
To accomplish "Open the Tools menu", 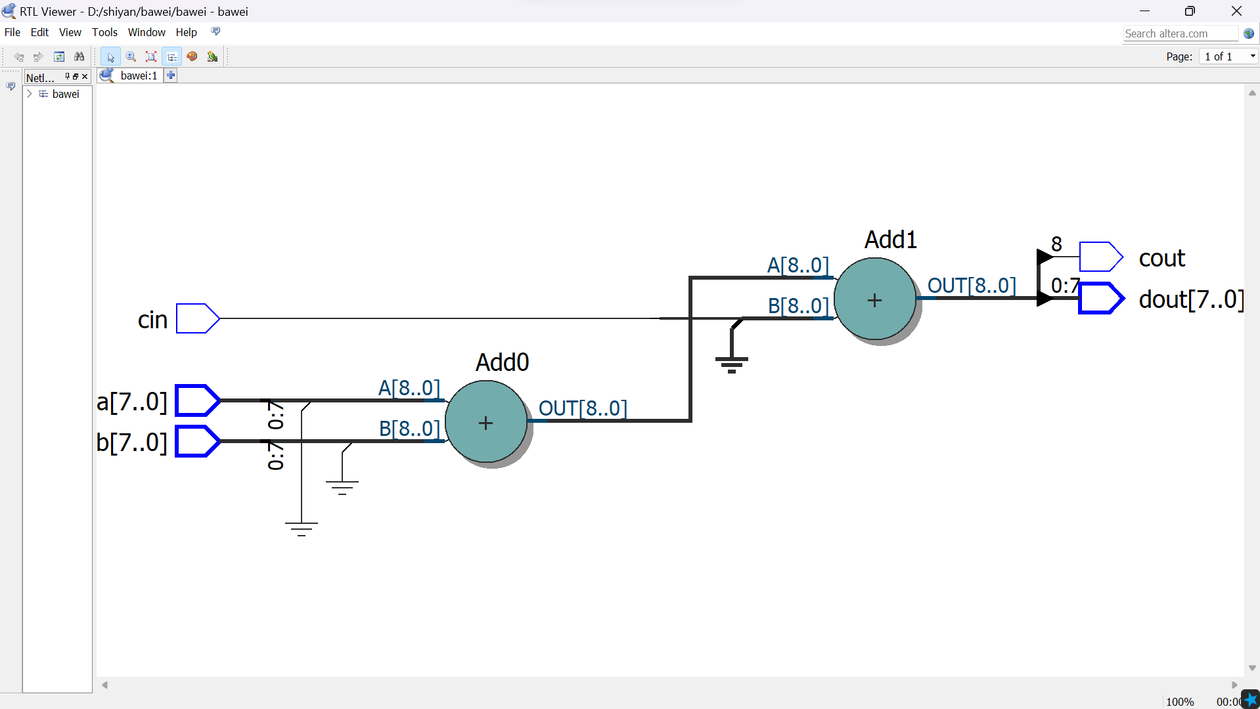I will (x=104, y=32).
